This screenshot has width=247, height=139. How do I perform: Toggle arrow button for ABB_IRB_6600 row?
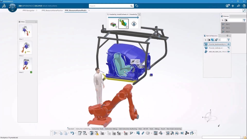[228, 52]
